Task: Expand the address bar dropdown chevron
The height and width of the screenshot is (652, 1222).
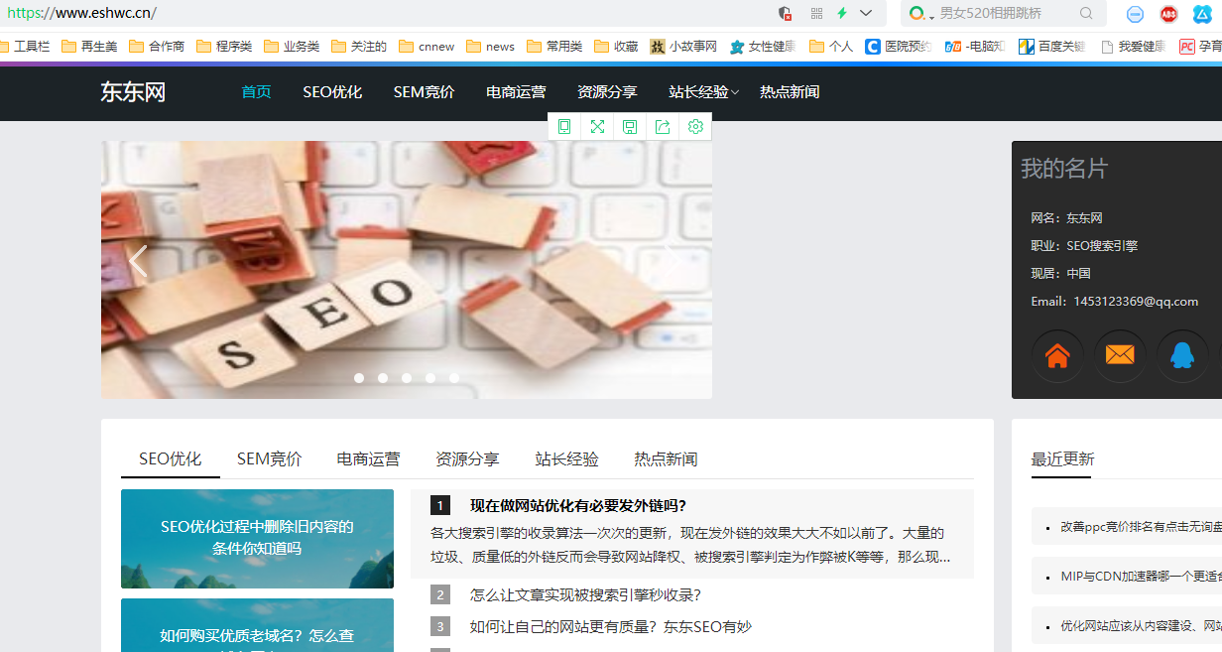Action: pyautogui.click(x=867, y=13)
